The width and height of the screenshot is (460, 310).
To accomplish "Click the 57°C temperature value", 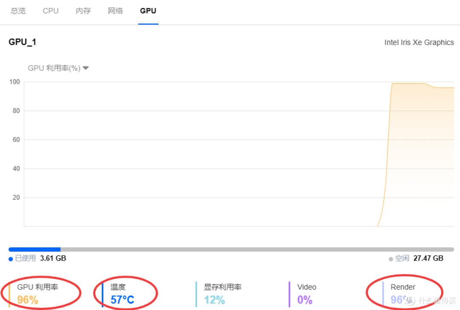I will point(122,300).
